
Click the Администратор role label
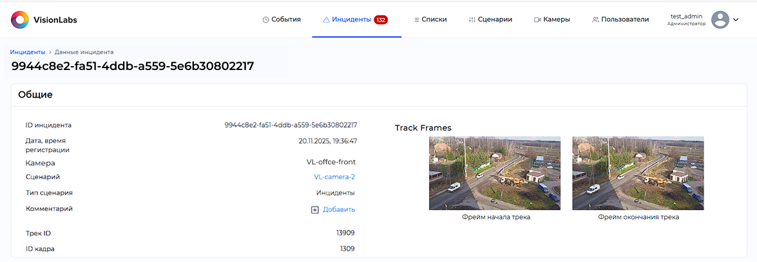click(686, 24)
